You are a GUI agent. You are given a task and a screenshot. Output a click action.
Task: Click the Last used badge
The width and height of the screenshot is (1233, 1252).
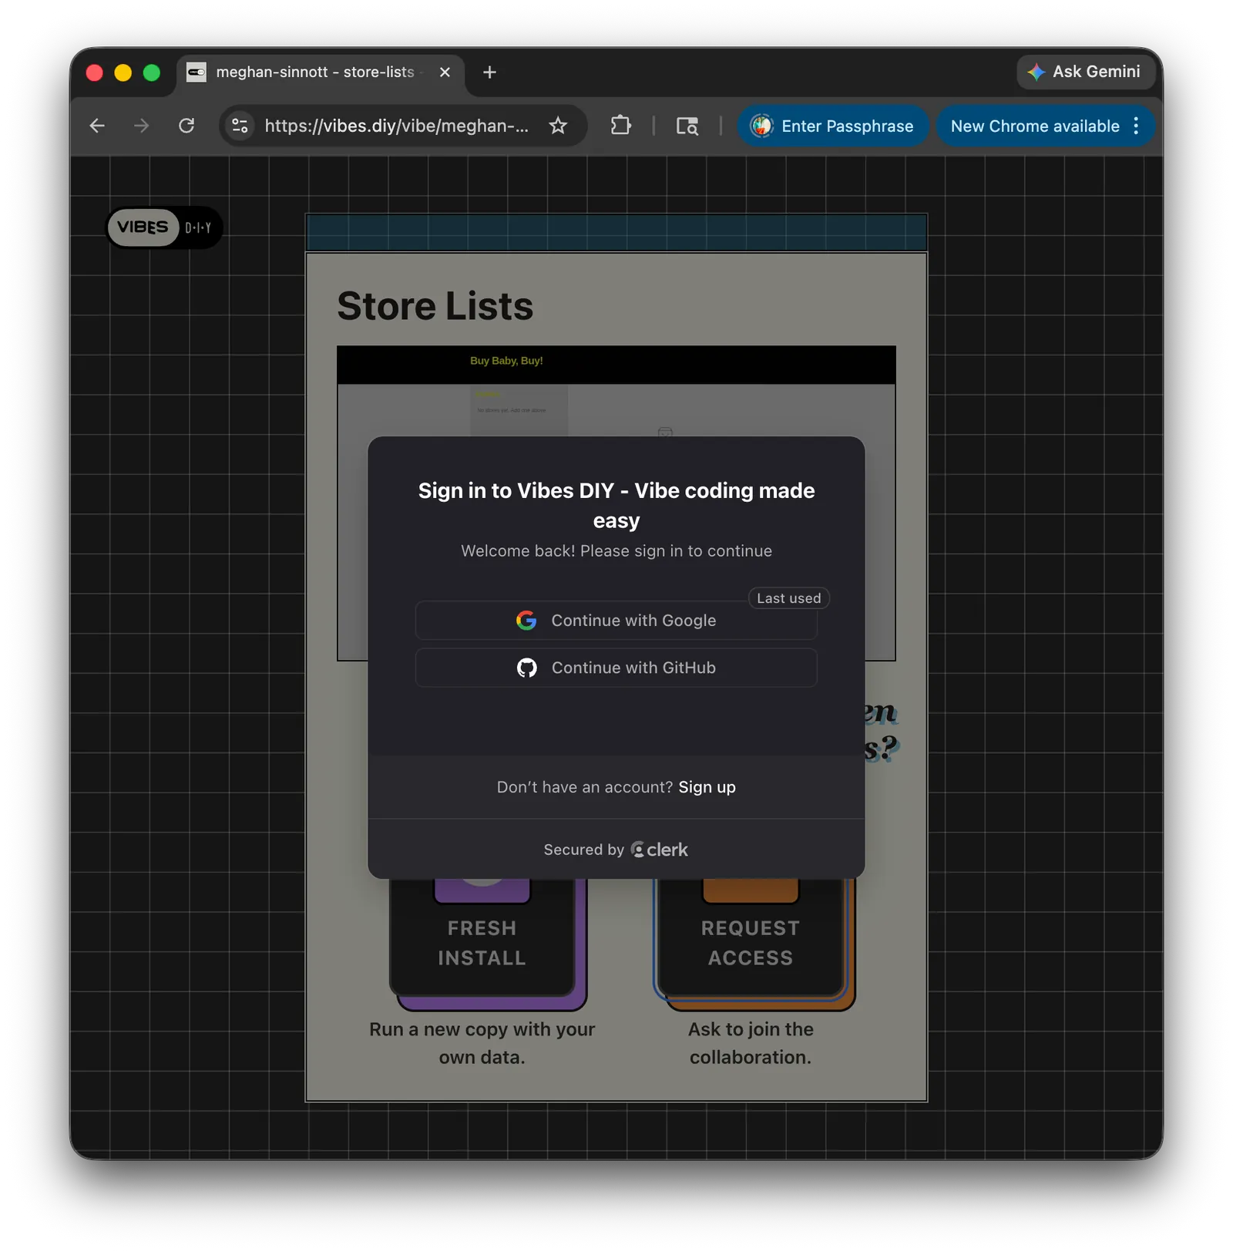pos(789,598)
